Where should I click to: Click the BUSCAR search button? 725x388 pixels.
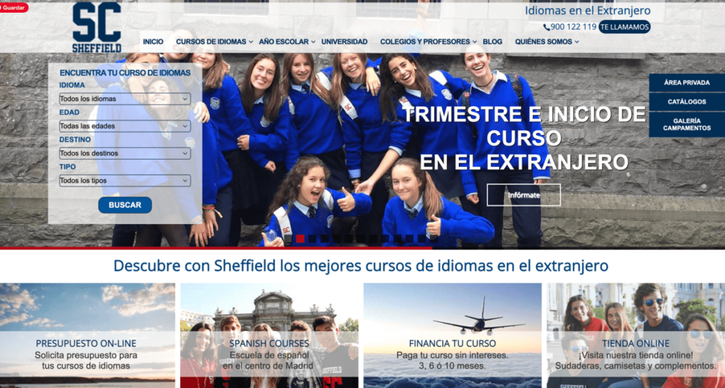pyautogui.click(x=125, y=205)
